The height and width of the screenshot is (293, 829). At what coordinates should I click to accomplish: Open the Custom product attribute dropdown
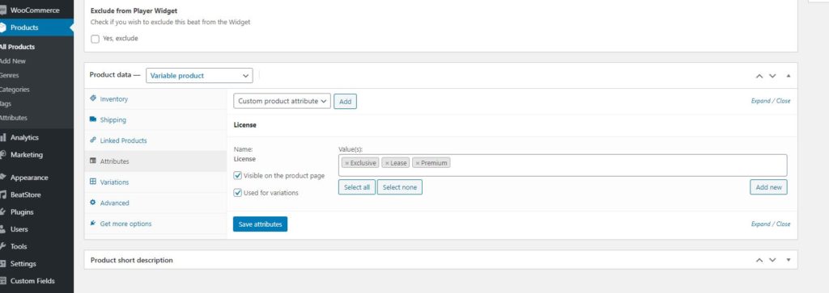pos(282,101)
